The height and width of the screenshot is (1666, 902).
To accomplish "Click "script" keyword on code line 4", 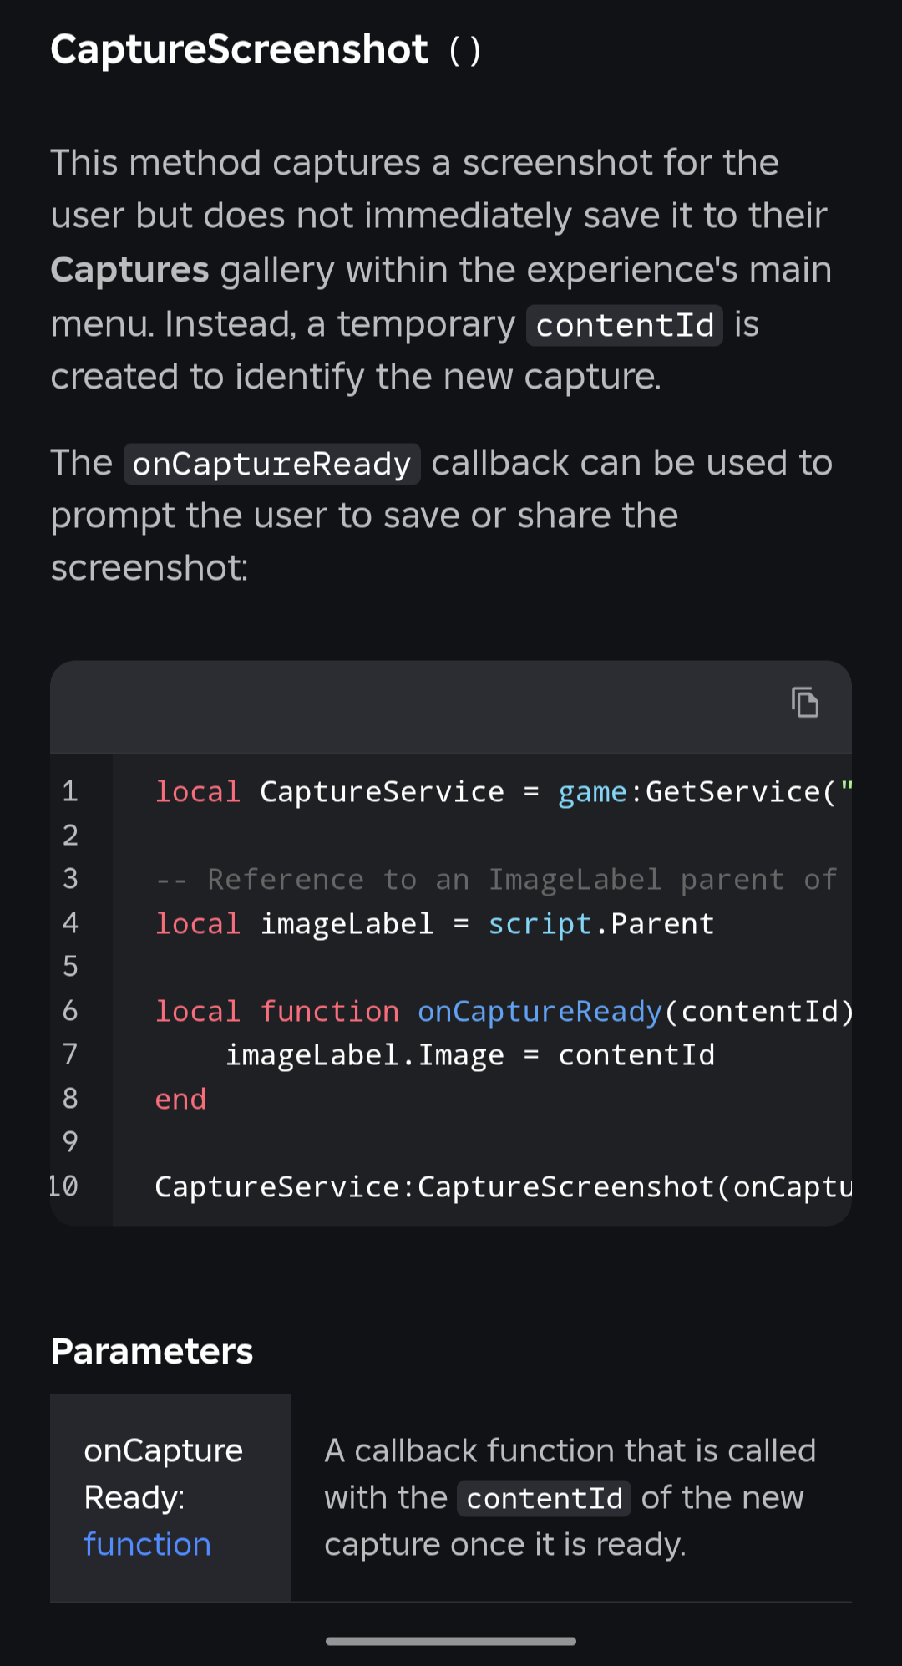I will (x=540, y=923).
